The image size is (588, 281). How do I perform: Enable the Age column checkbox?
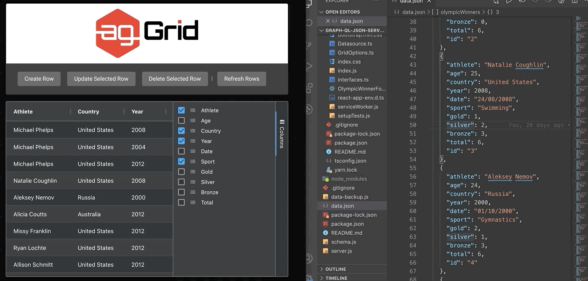click(181, 120)
